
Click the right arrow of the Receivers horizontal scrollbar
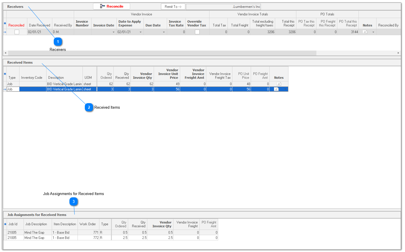pyautogui.click(x=398, y=53)
